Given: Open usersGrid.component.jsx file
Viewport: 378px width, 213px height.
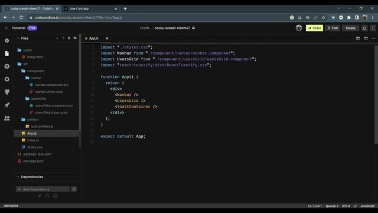Looking at the screenshot, I should (x=54, y=106).
